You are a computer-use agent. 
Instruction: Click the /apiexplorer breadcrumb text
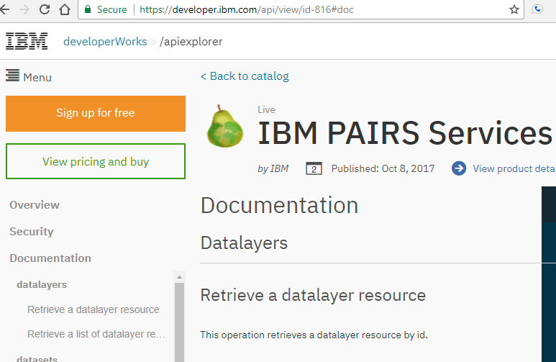191,42
